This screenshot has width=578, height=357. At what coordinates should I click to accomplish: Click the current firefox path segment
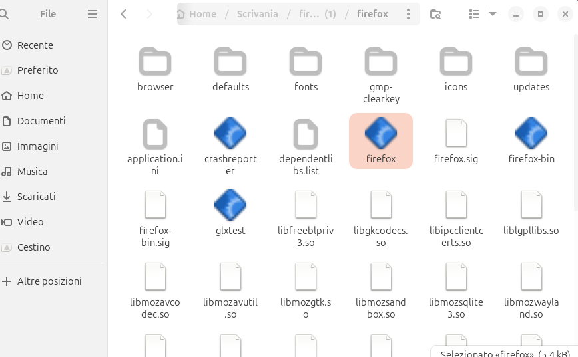372,14
